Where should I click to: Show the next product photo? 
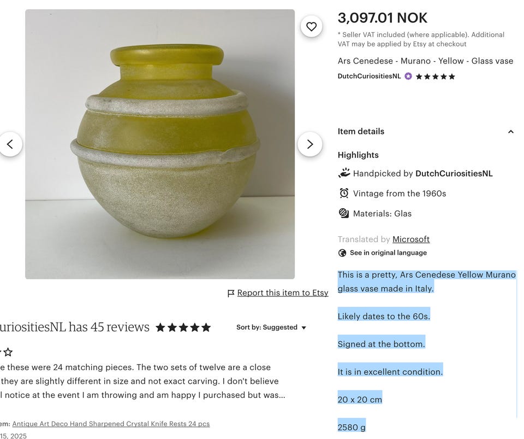309,144
